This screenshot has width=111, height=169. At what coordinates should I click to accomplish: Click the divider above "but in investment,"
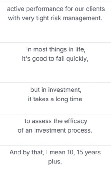pos(55,83)
